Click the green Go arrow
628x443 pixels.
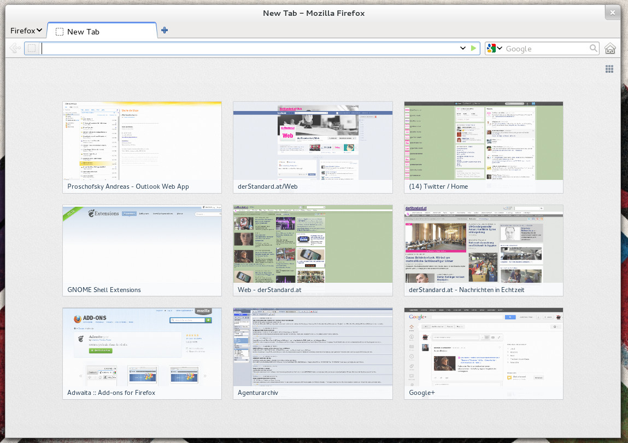coord(473,48)
